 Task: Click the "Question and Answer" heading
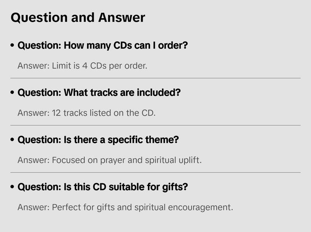[x=78, y=18]
